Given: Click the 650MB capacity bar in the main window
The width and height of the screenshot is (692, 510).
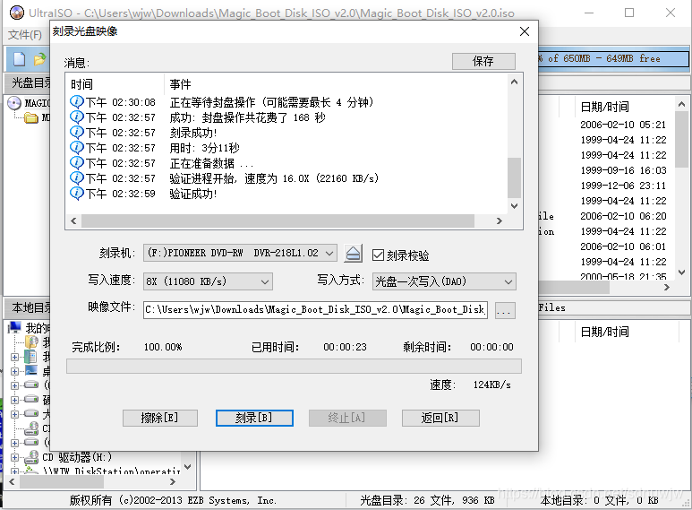Looking at the screenshot, I should click(613, 58).
